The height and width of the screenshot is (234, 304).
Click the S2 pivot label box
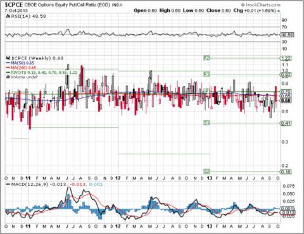coord(207,171)
